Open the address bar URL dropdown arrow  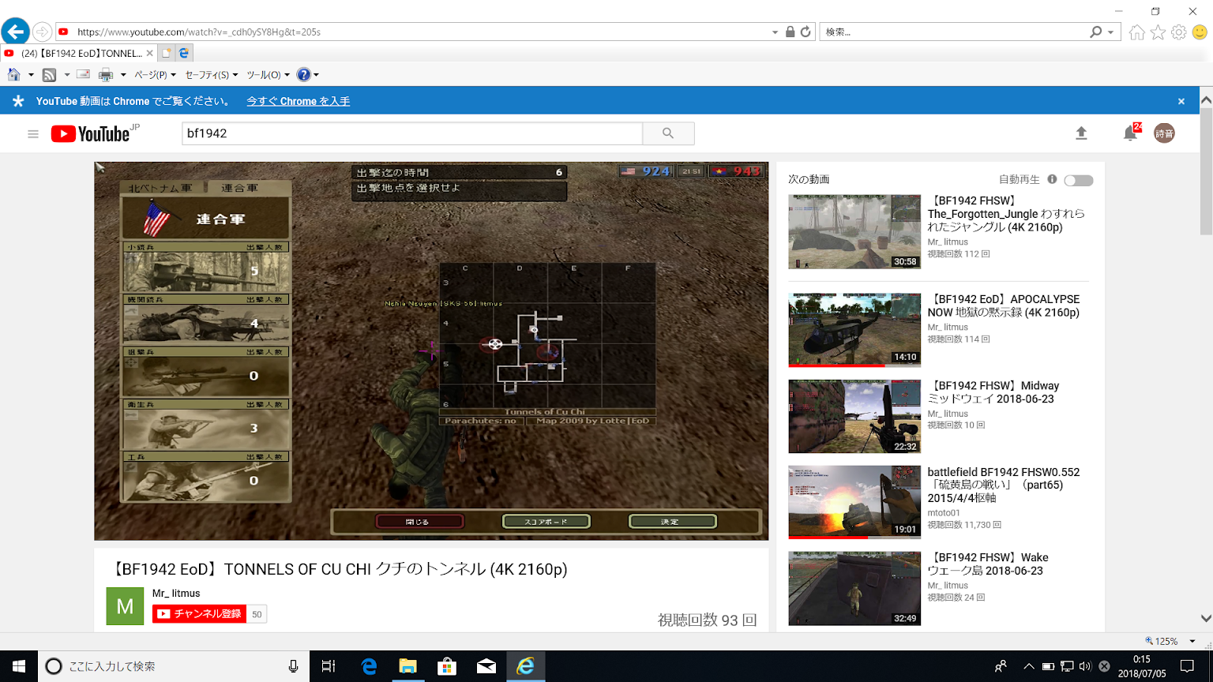point(775,32)
